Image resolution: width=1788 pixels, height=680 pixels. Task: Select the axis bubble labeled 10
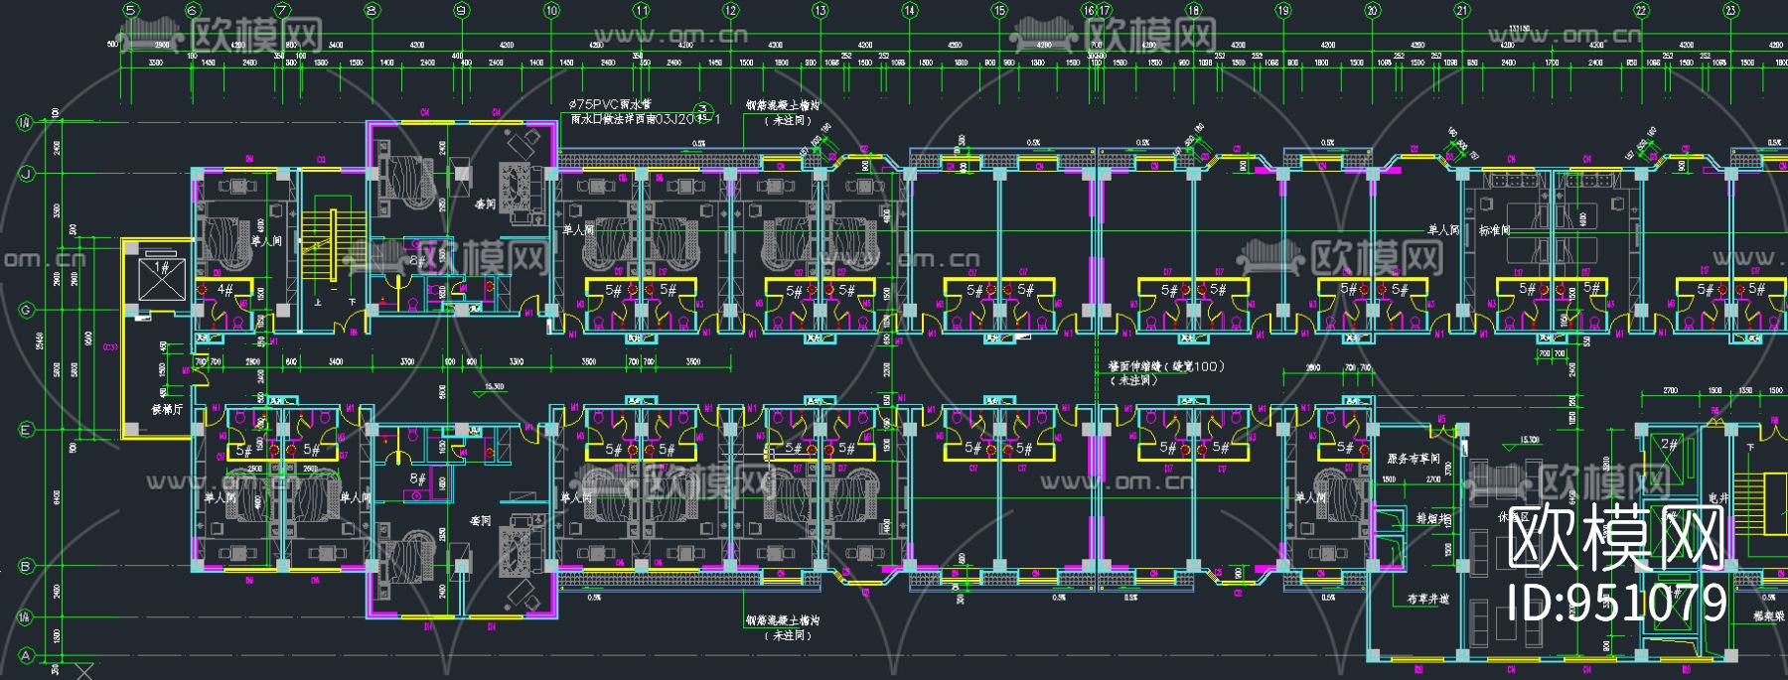click(551, 10)
